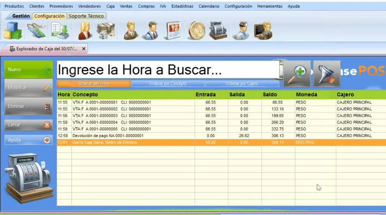This screenshot has height=215, width=386.
Task: Open the Calendario menu
Action: coord(209,6)
